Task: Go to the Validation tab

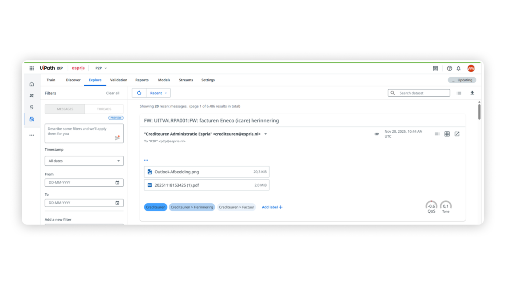Action: [x=118, y=80]
